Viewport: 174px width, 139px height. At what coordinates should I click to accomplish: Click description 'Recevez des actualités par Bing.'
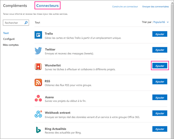[x=63, y=133]
